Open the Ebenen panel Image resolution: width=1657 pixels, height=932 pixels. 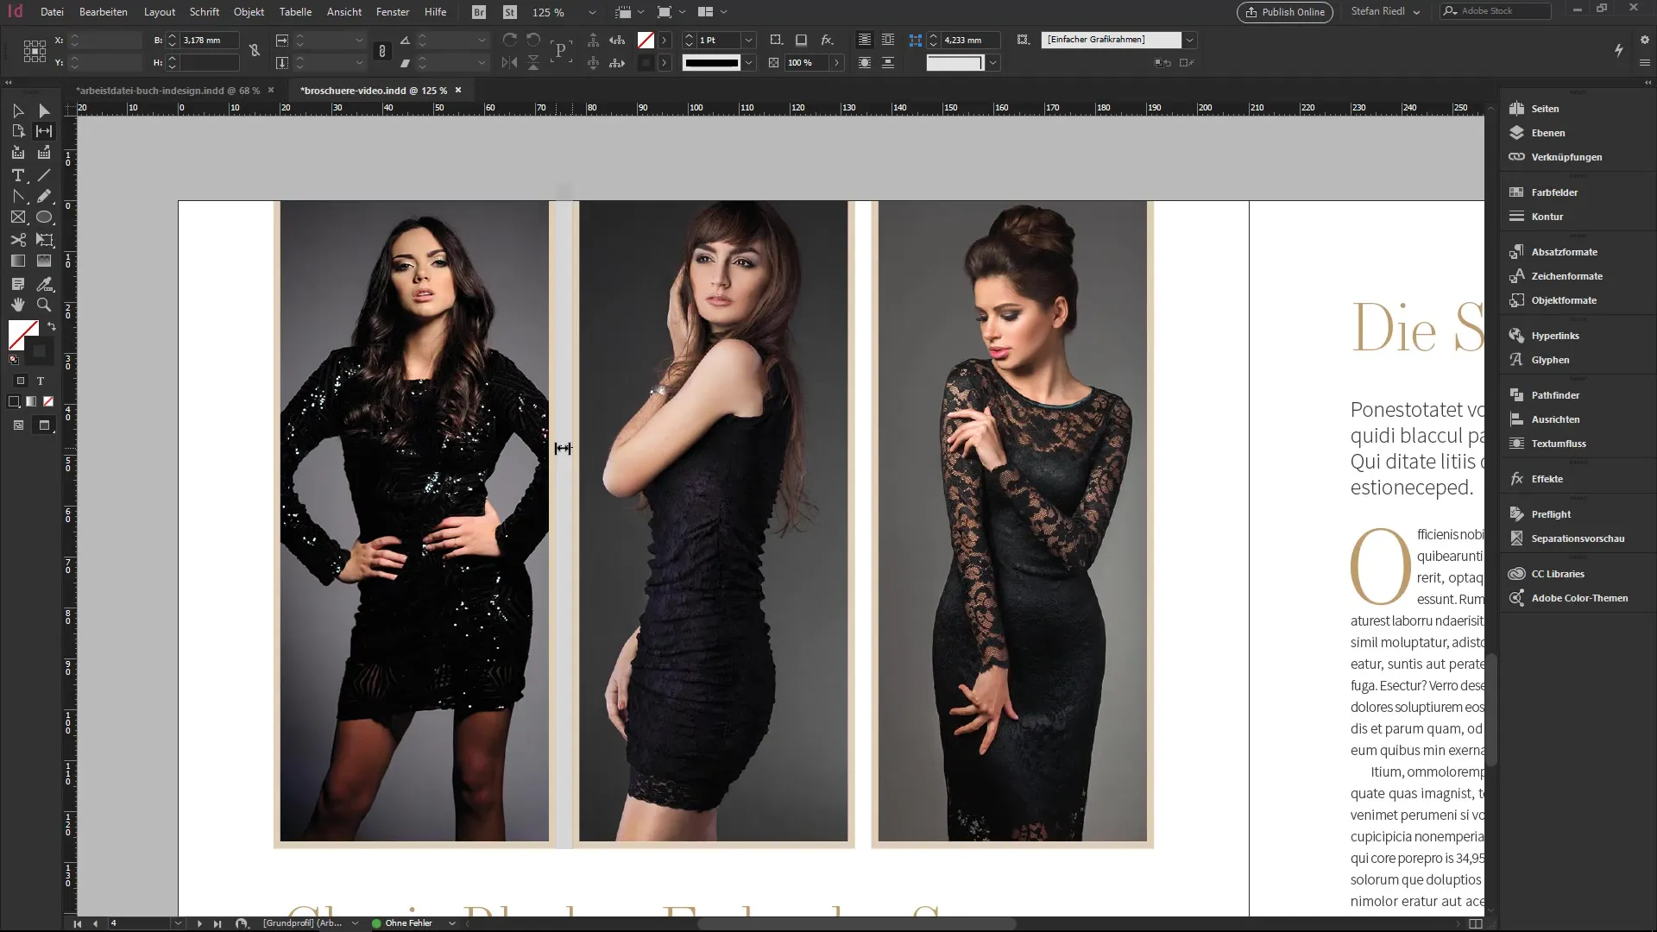(1547, 133)
